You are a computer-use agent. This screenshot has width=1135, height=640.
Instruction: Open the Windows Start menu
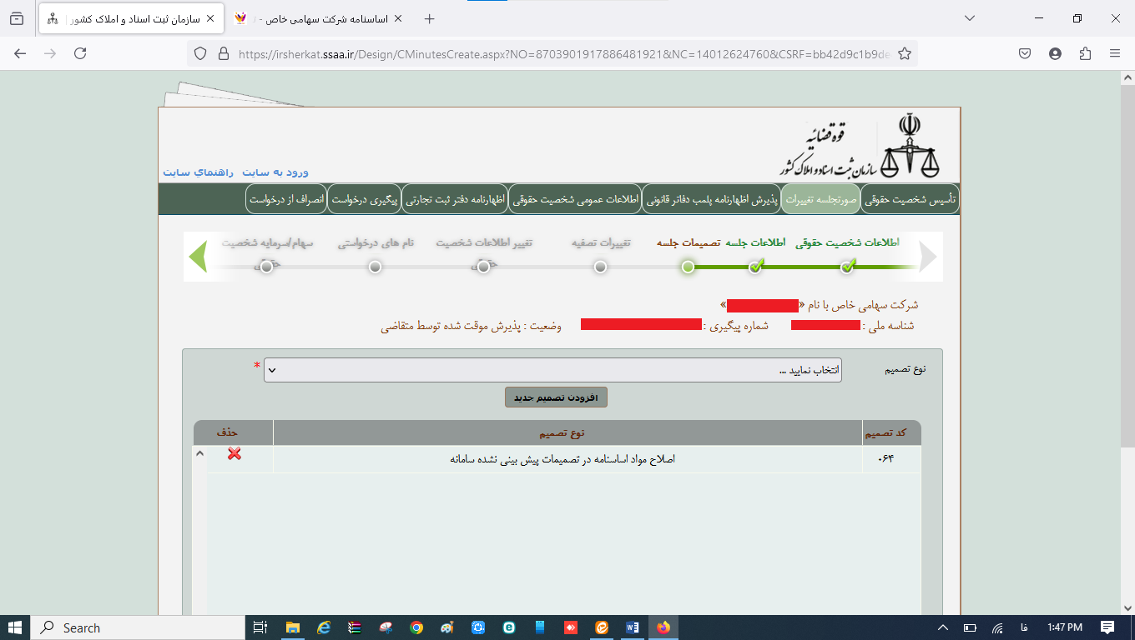click(15, 627)
